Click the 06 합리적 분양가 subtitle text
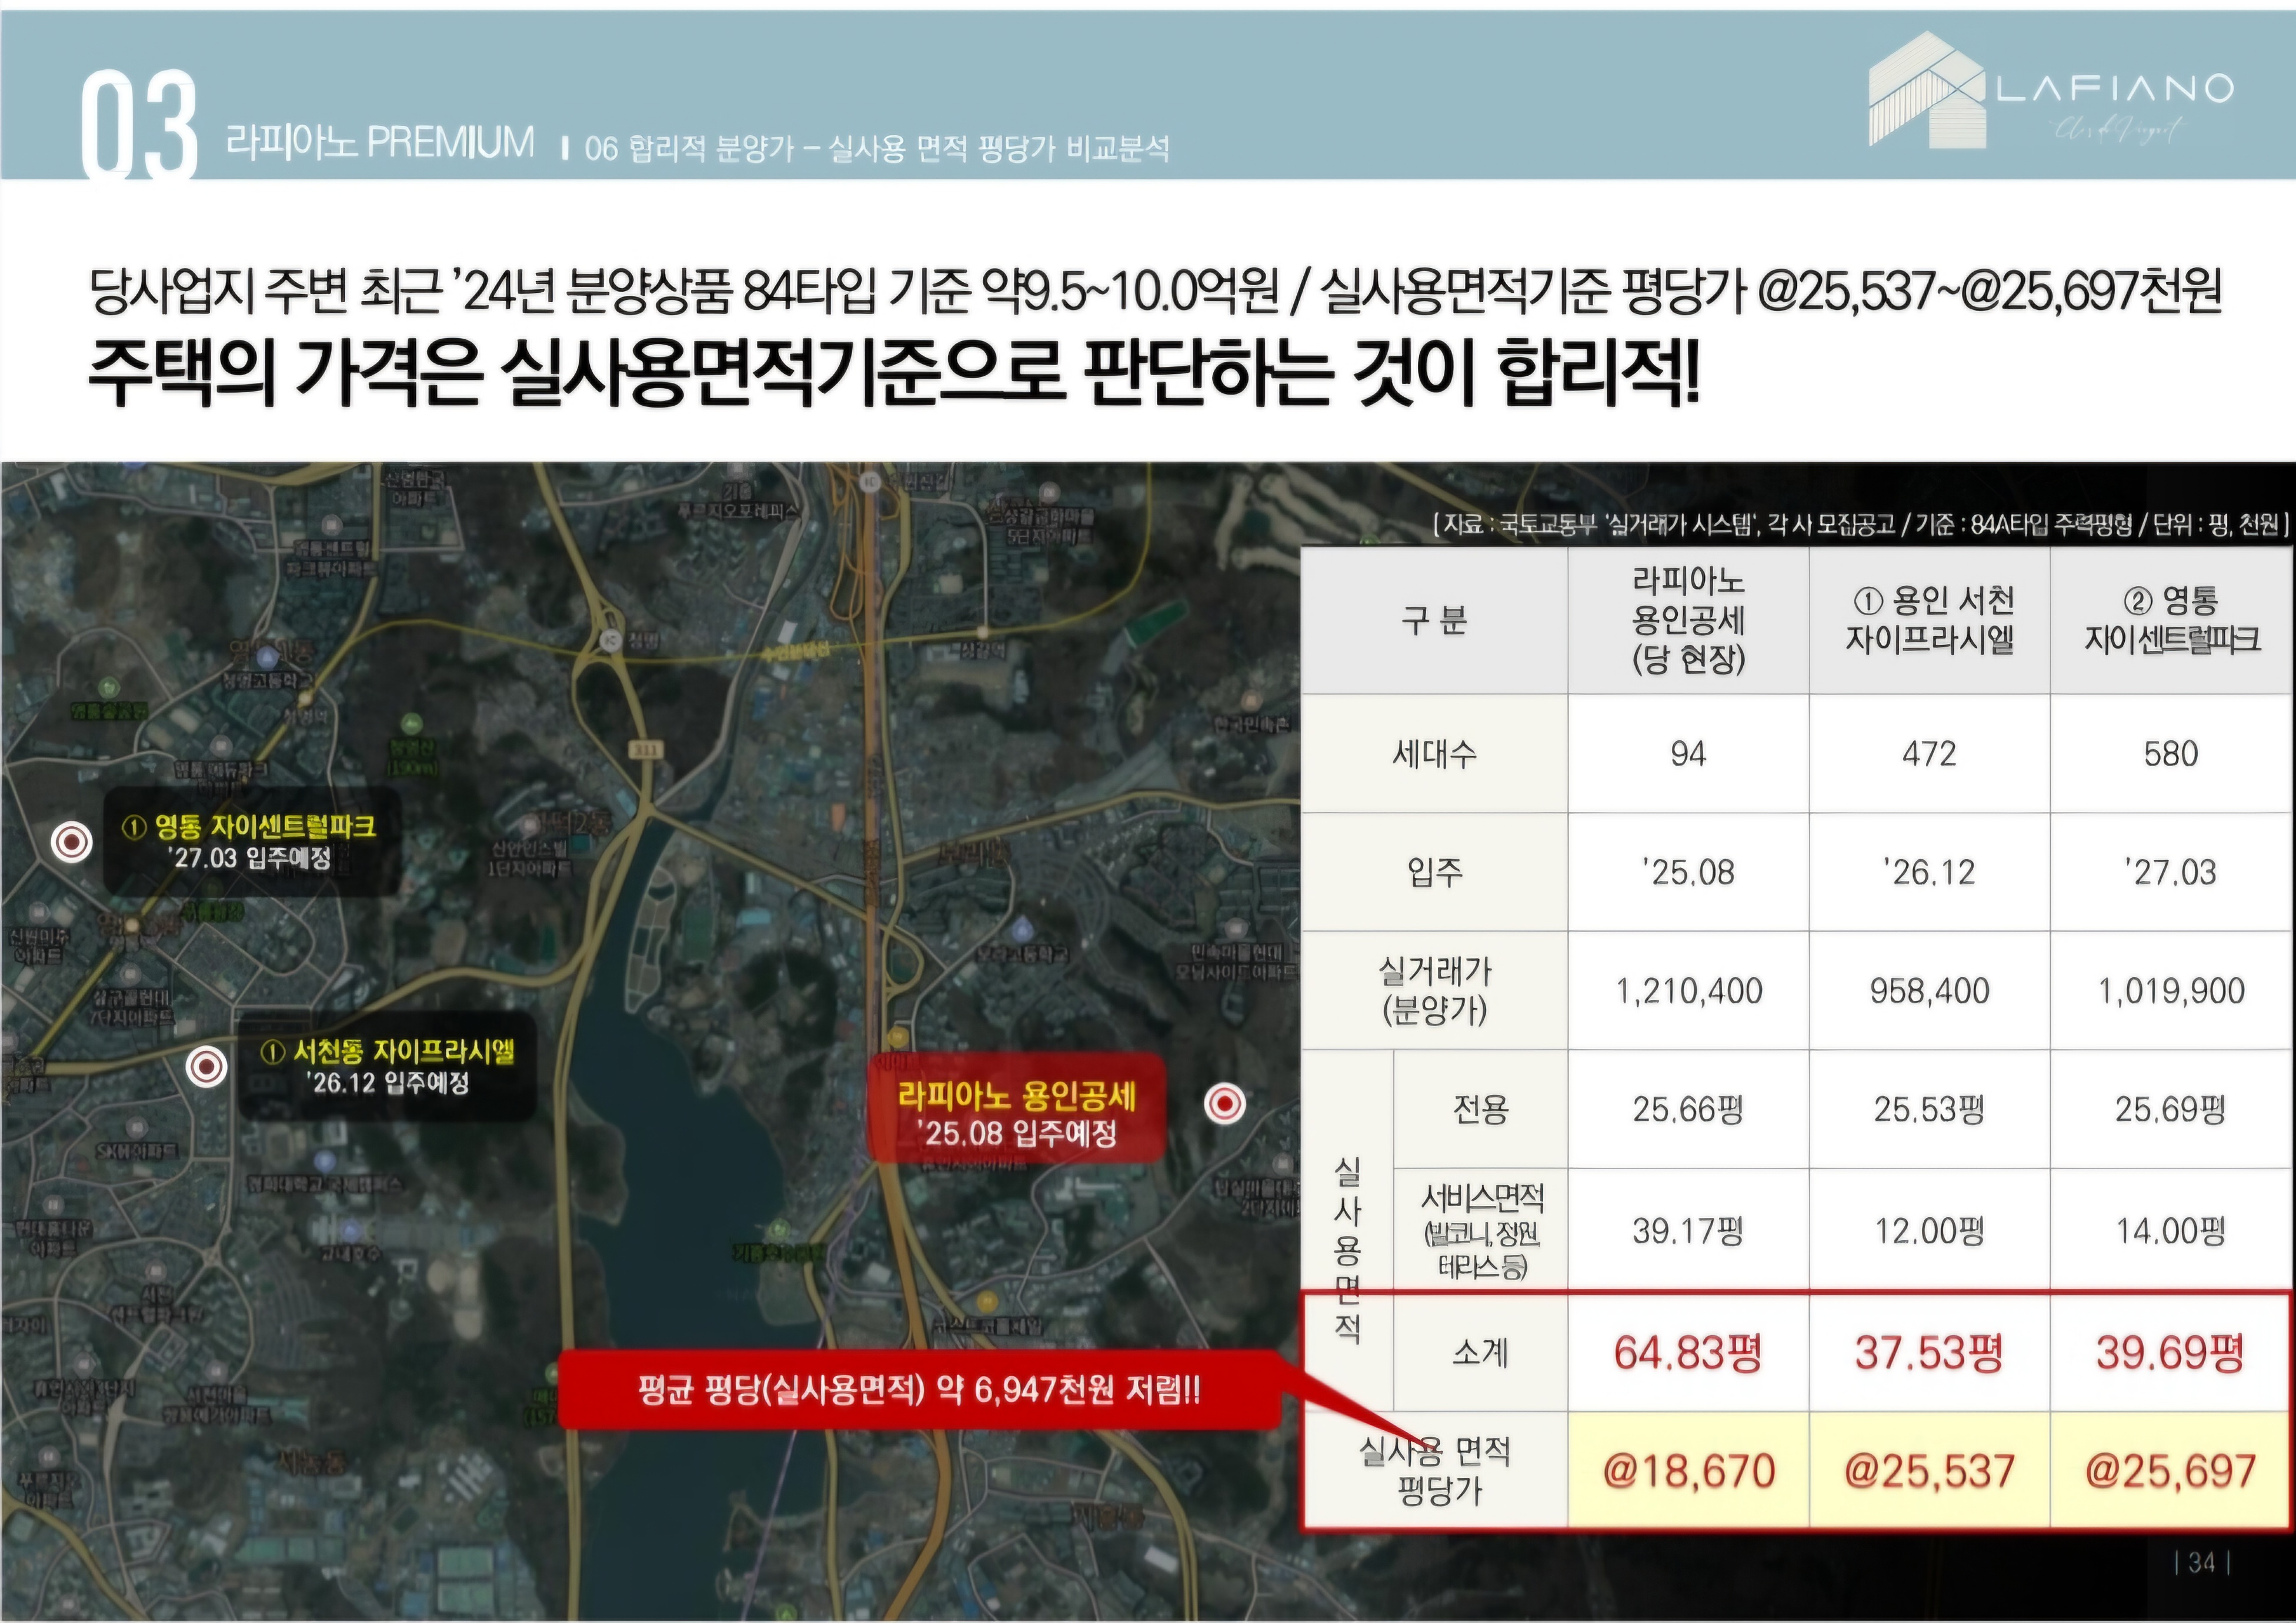2296x1623 pixels. tap(877, 149)
